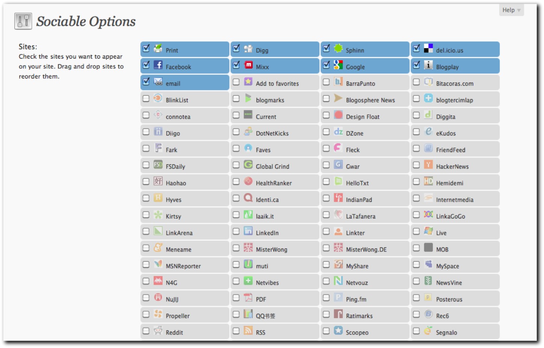544x348 pixels.
Task: Check the MySpace checkbox
Action: coord(416,264)
